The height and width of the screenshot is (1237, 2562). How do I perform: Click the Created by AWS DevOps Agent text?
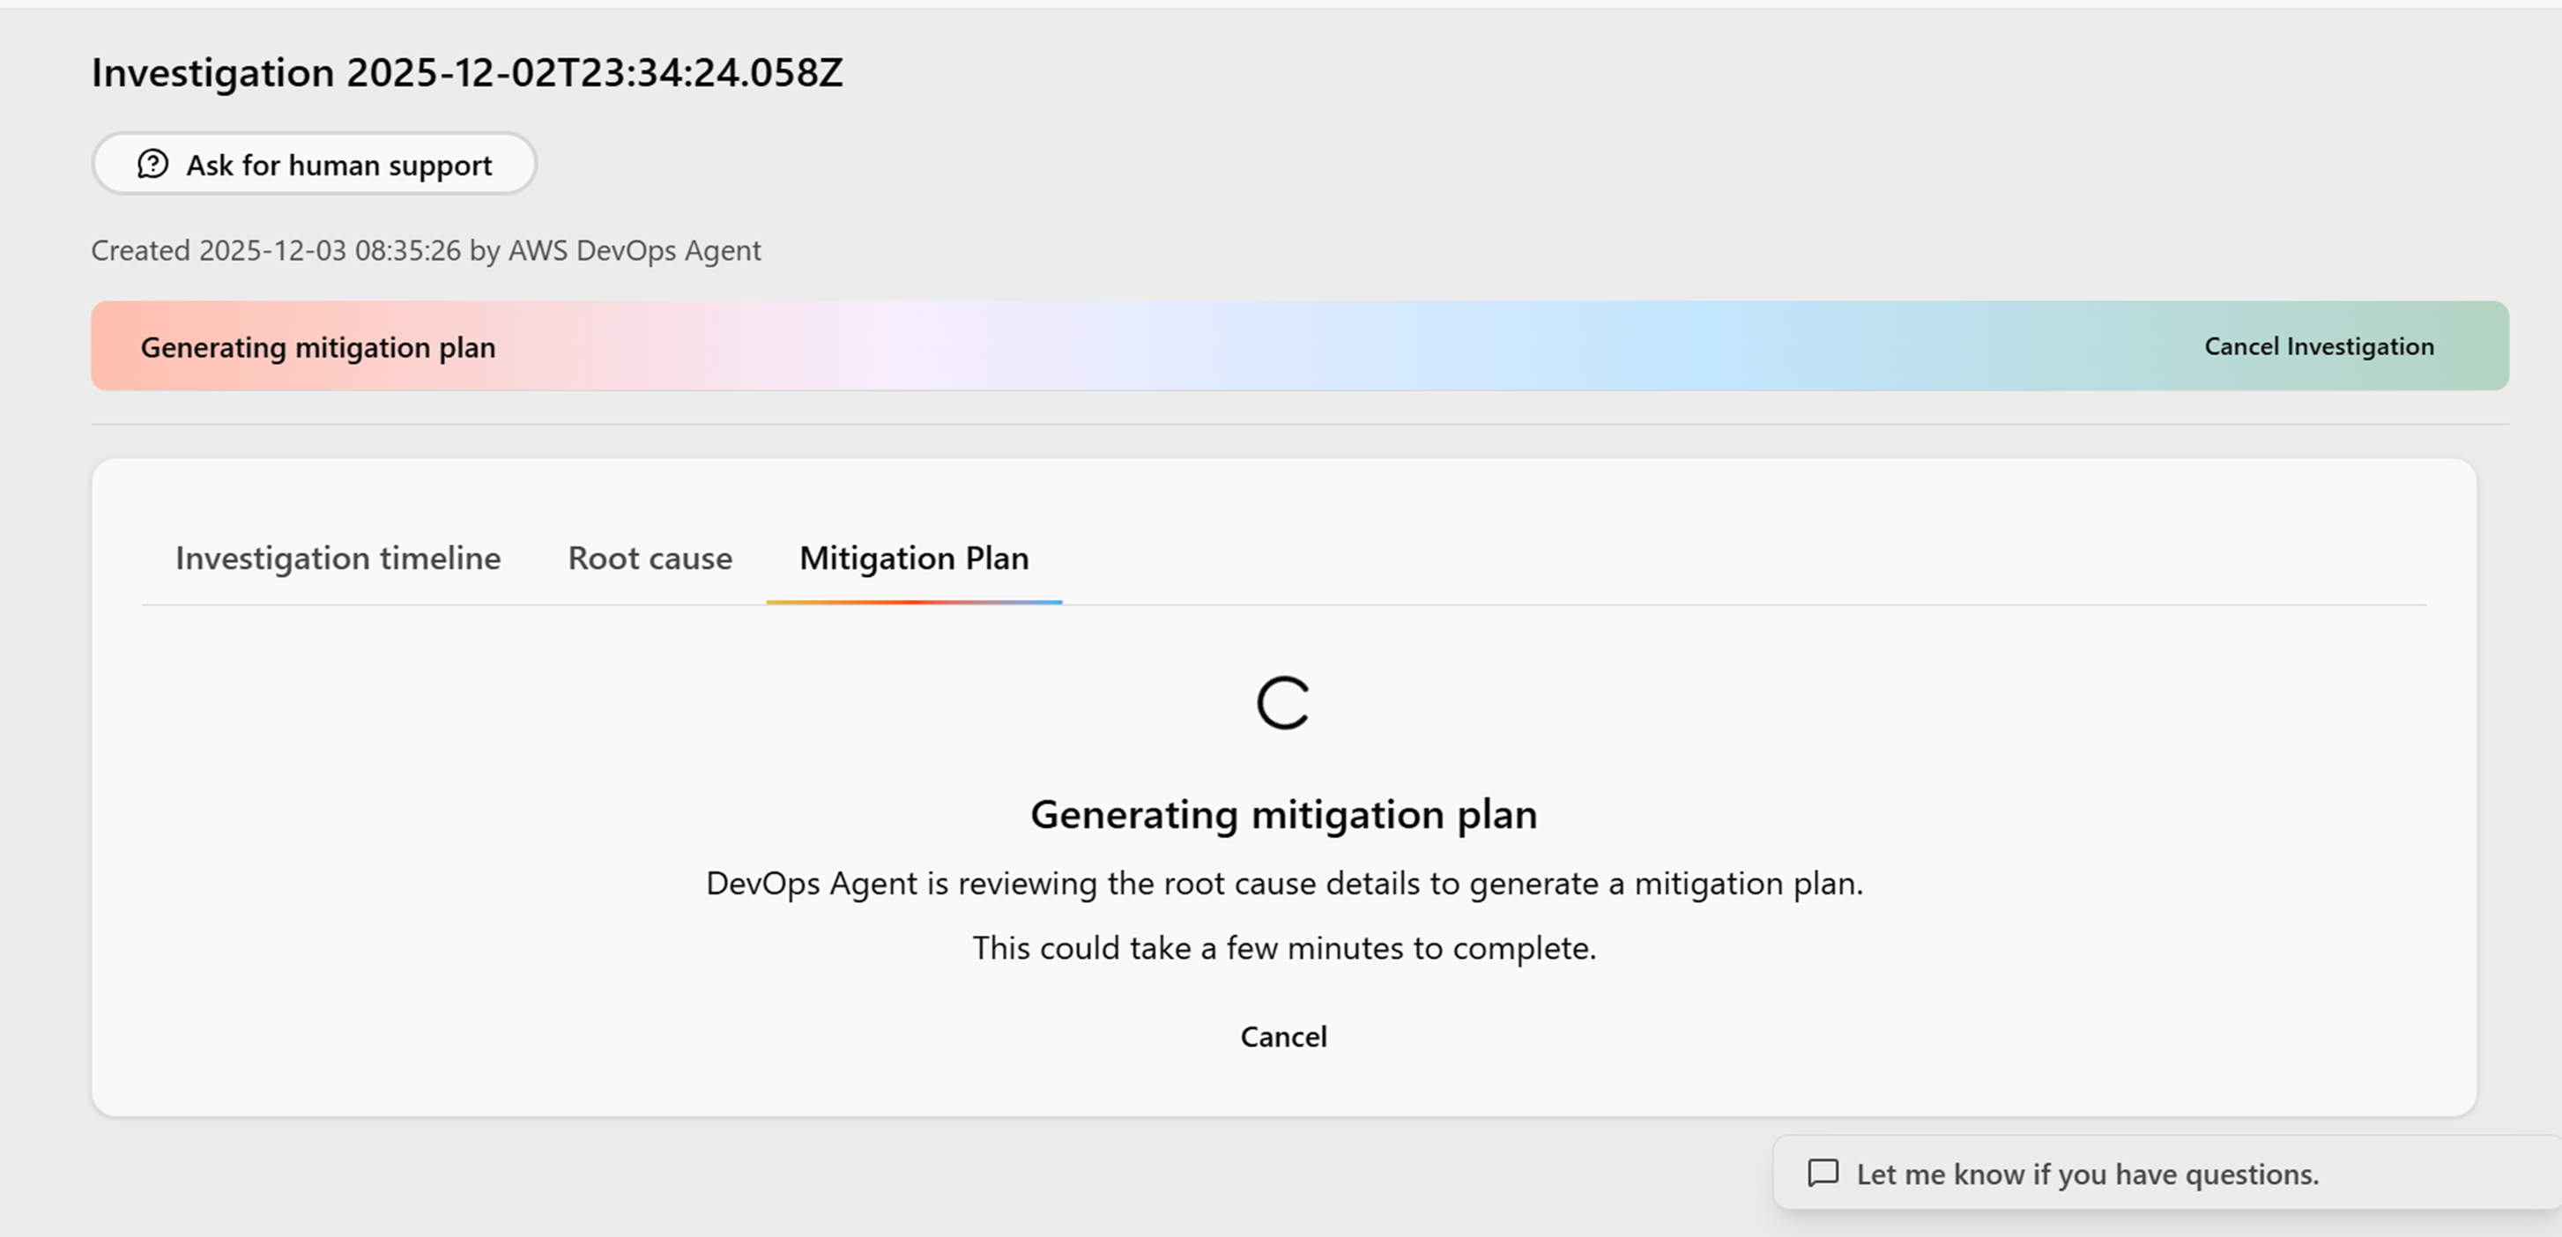click(426, 250)
